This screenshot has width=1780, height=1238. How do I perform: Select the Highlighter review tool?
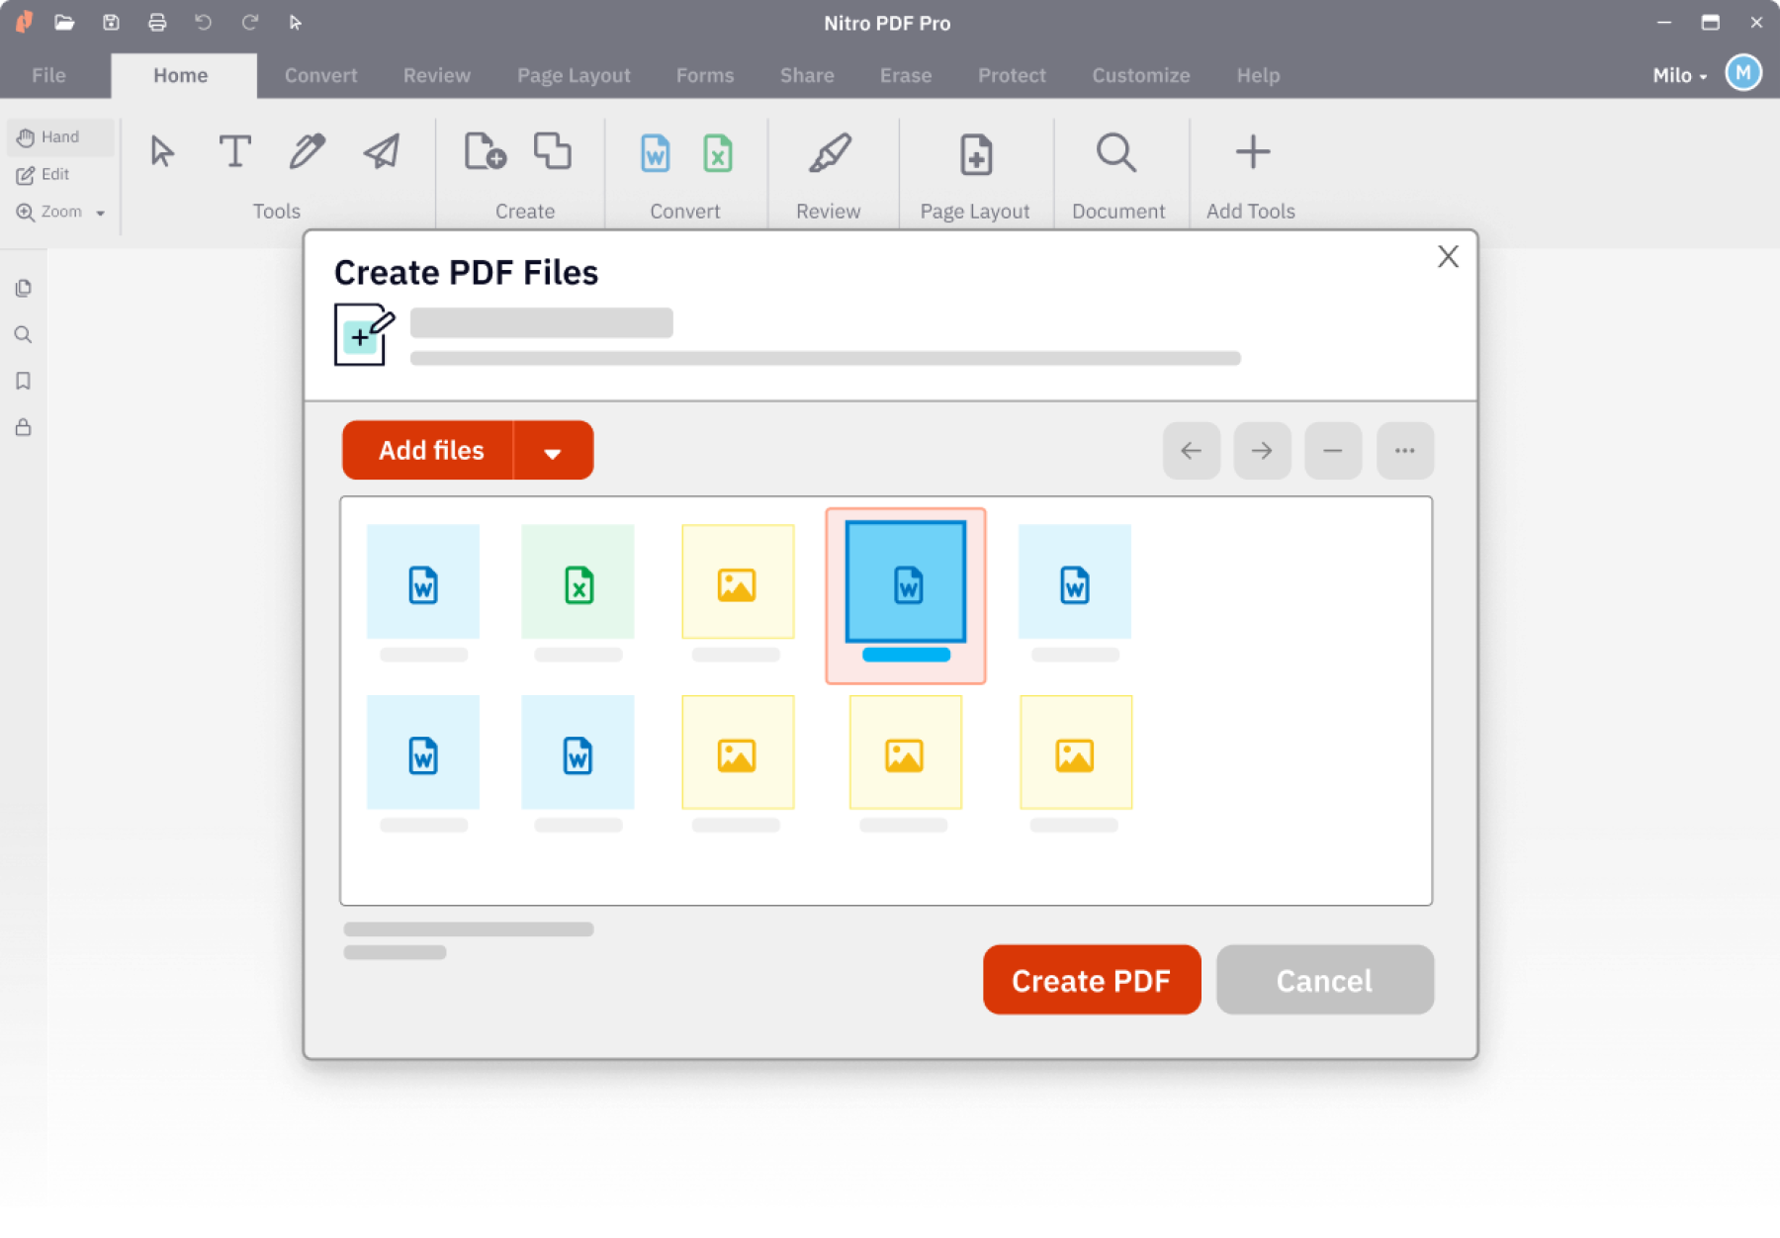[x=829, y=152]
